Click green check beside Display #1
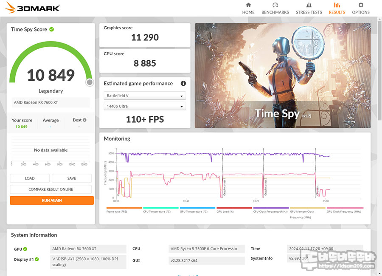Image resolution: width=382 pixels, height=276 pixels. click(x=37, y=259)
